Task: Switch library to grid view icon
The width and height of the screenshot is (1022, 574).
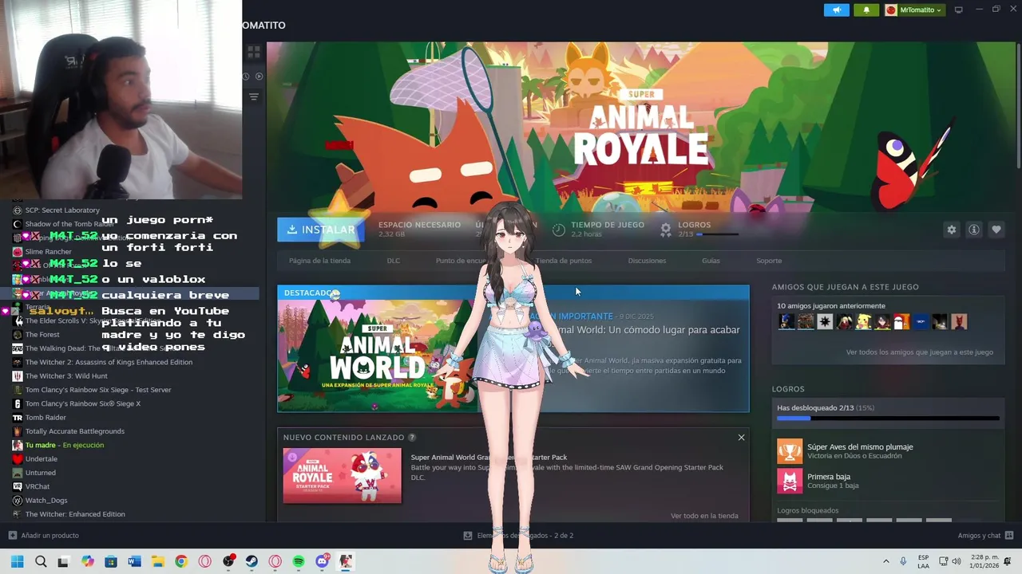Action: coord(254,52)
